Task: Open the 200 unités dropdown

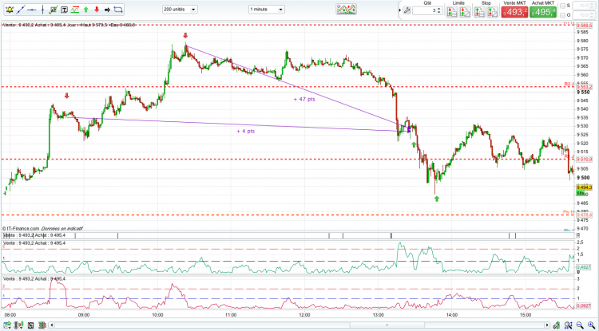Action: pyautogui.click(x=180, y=9)
